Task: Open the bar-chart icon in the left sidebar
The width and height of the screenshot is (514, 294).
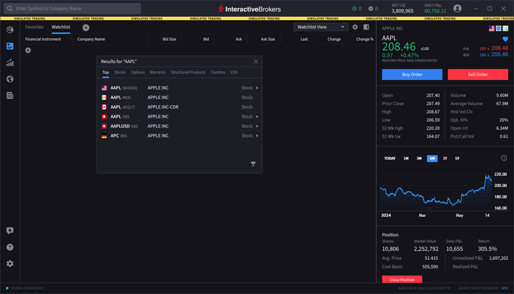Action: click(x=10, y=63)
